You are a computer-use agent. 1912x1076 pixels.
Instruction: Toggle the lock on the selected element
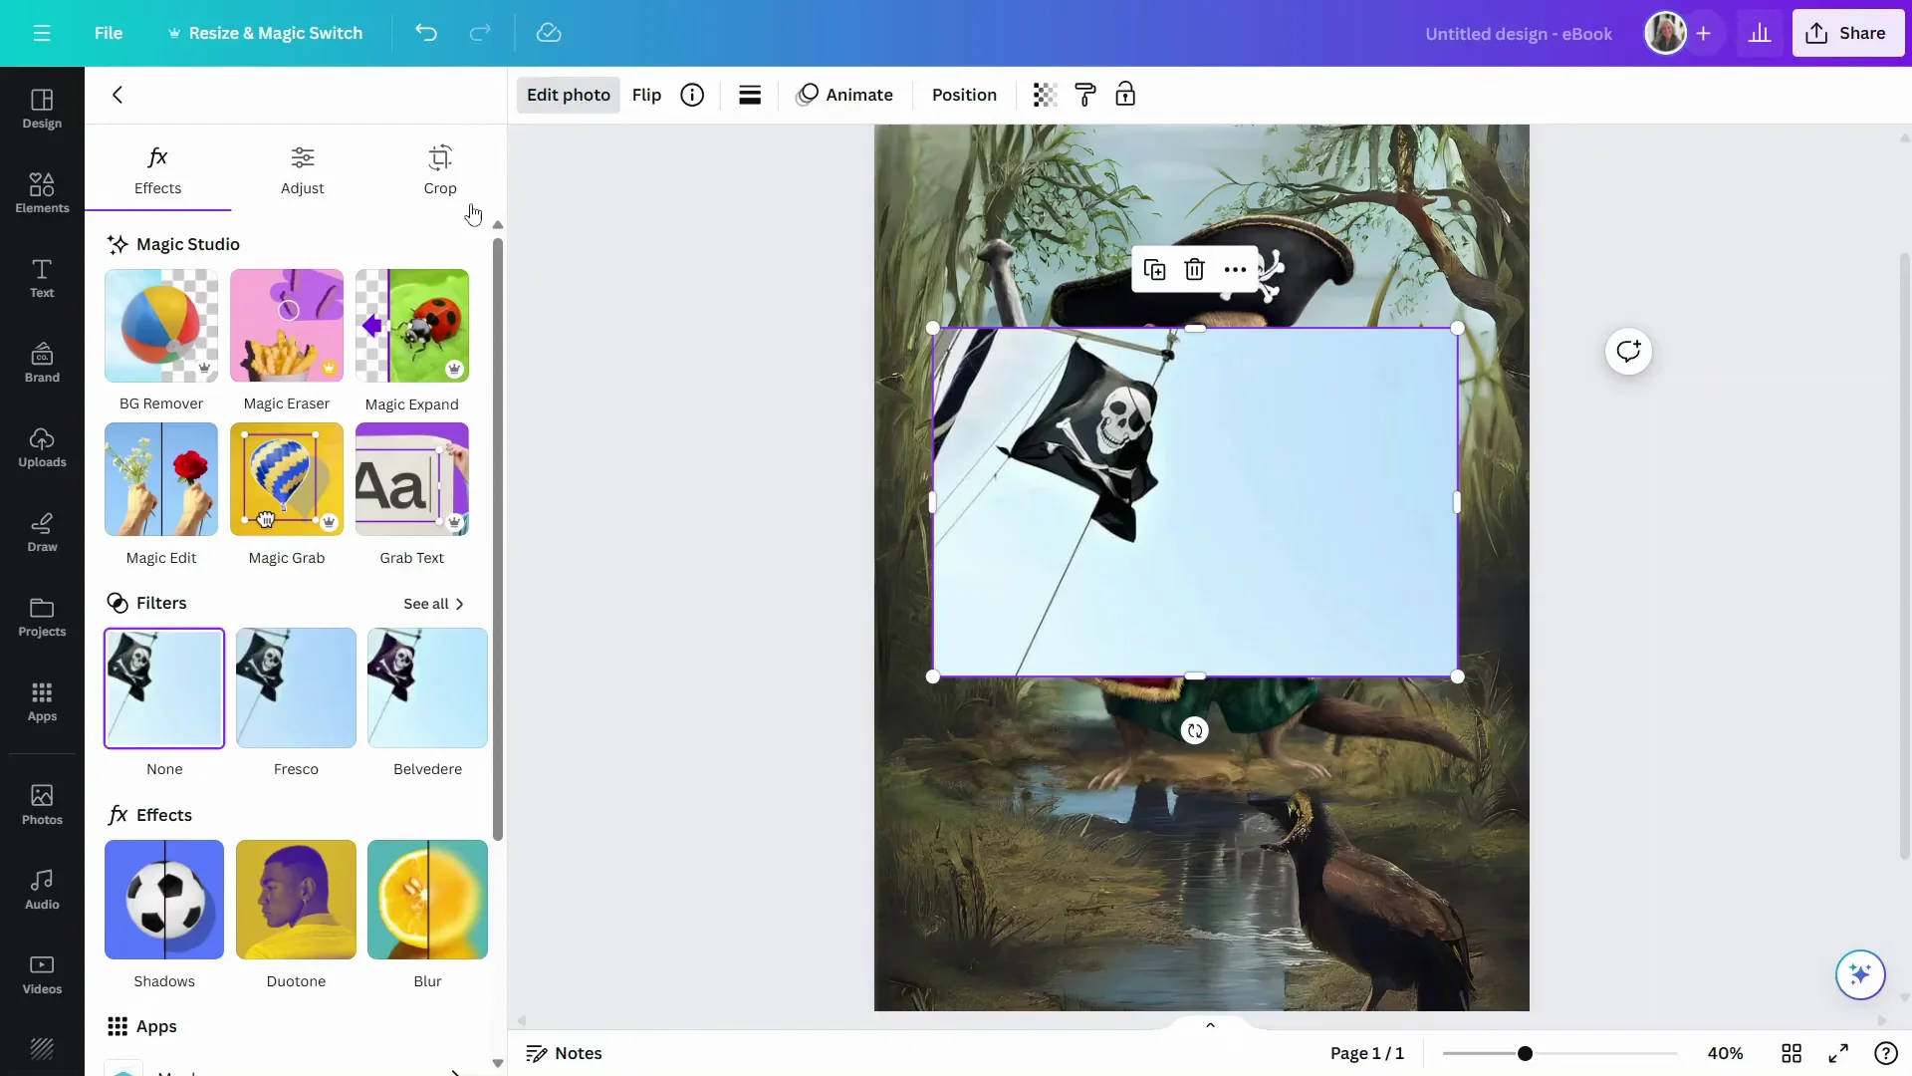(1126, 95)
